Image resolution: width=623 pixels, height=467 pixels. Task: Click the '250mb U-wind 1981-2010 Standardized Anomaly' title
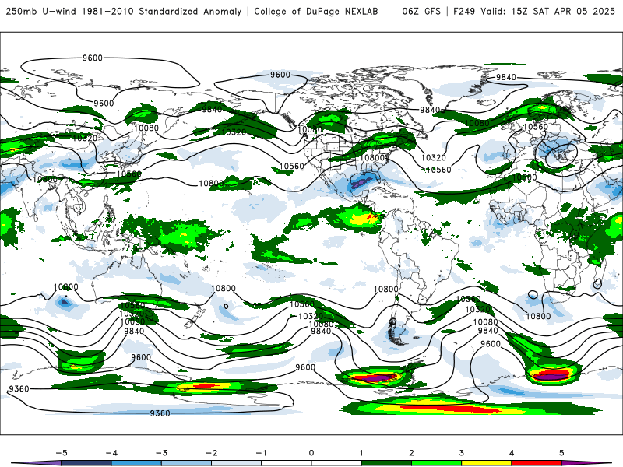[124, 12]
